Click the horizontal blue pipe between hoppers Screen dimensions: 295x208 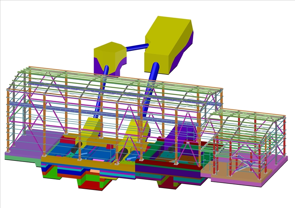(136, 47)
